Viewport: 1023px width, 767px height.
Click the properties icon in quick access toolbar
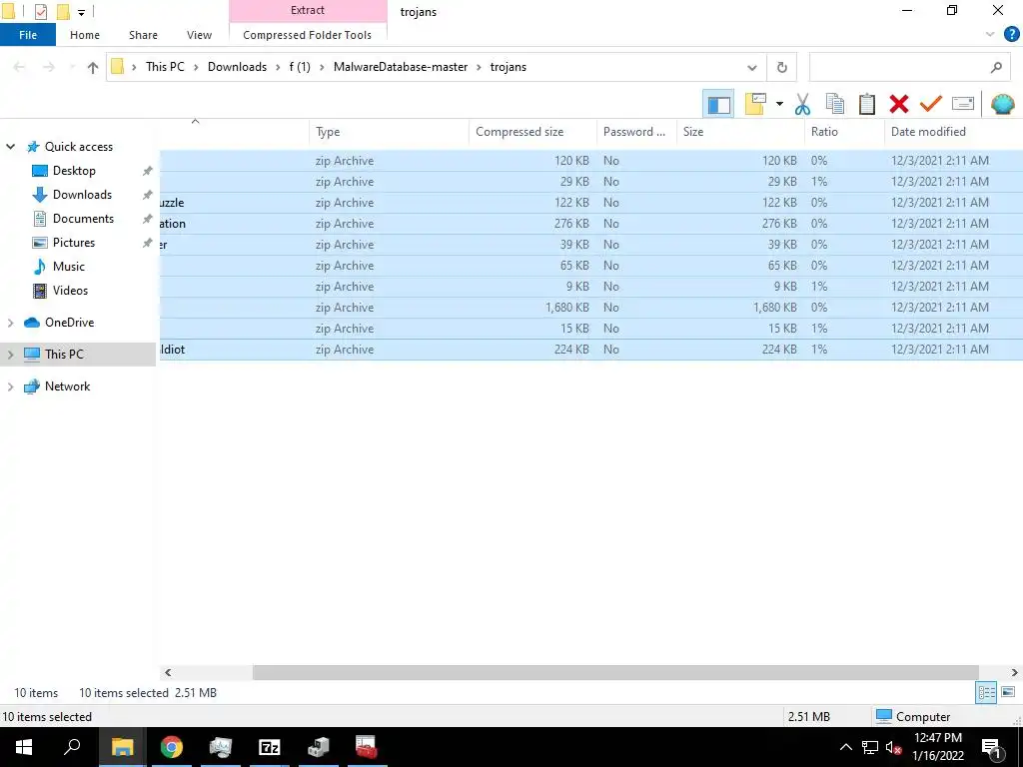coord(40,12)
